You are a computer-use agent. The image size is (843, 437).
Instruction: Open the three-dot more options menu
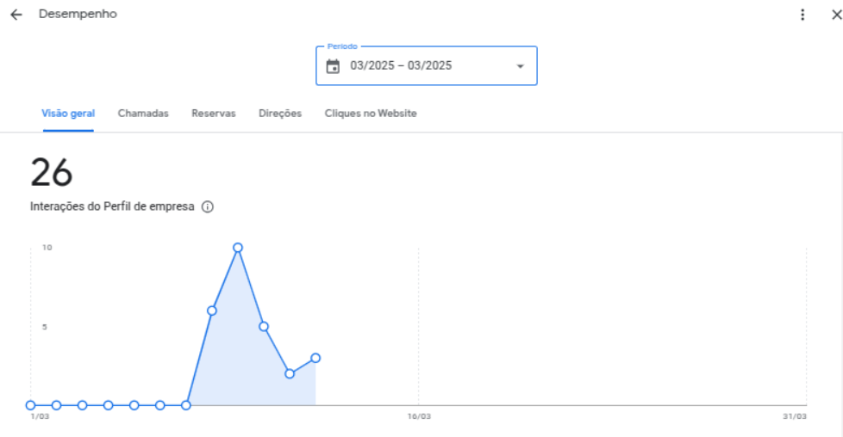tap(802, 15)
